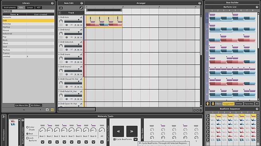
Task: Enable the Lock Barform checkbox
Action: pyautogui.click(x=27, y=138)
